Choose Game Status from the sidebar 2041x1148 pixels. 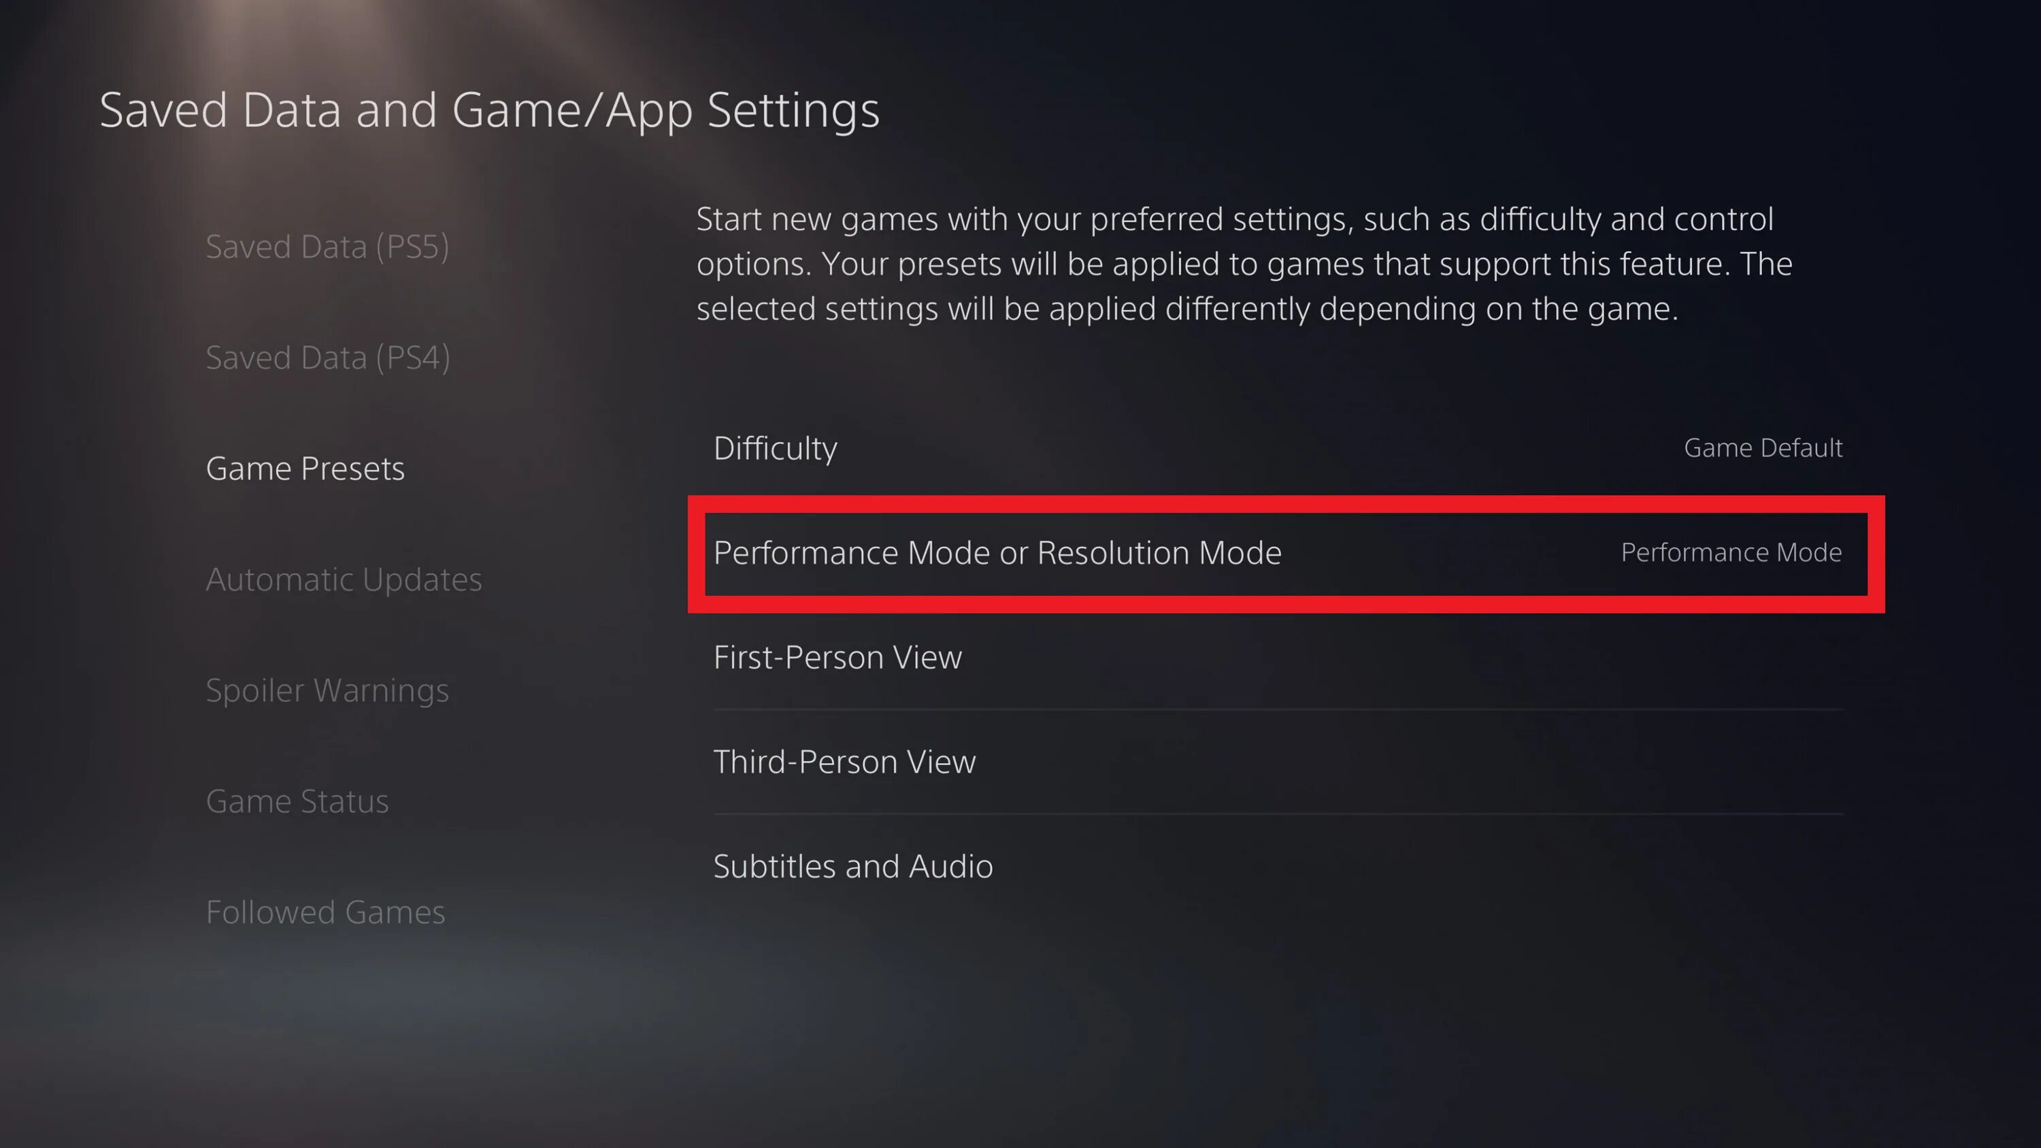coord(297,801)
